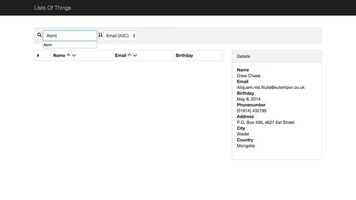Click the phone number (01614) 432795

coord(251,111)
